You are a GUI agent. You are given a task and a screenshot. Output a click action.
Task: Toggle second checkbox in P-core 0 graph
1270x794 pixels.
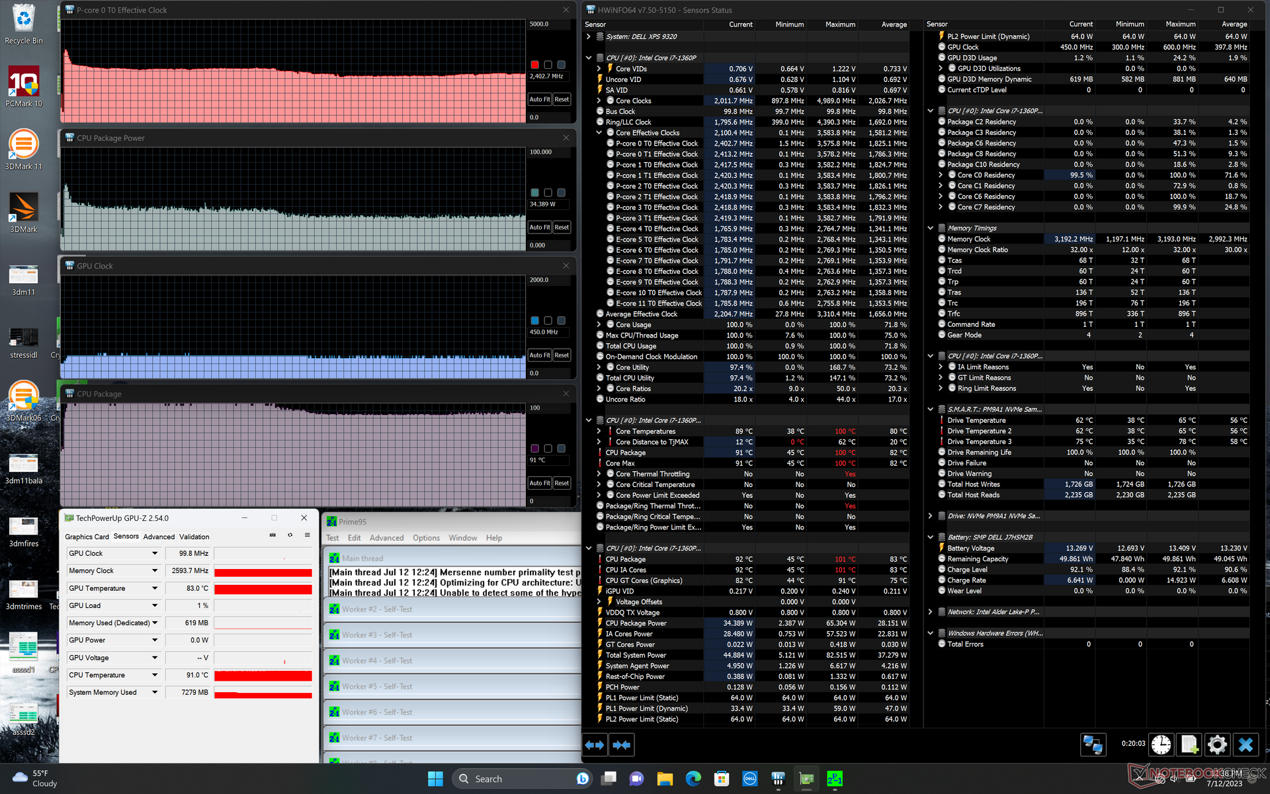point(548,65)
